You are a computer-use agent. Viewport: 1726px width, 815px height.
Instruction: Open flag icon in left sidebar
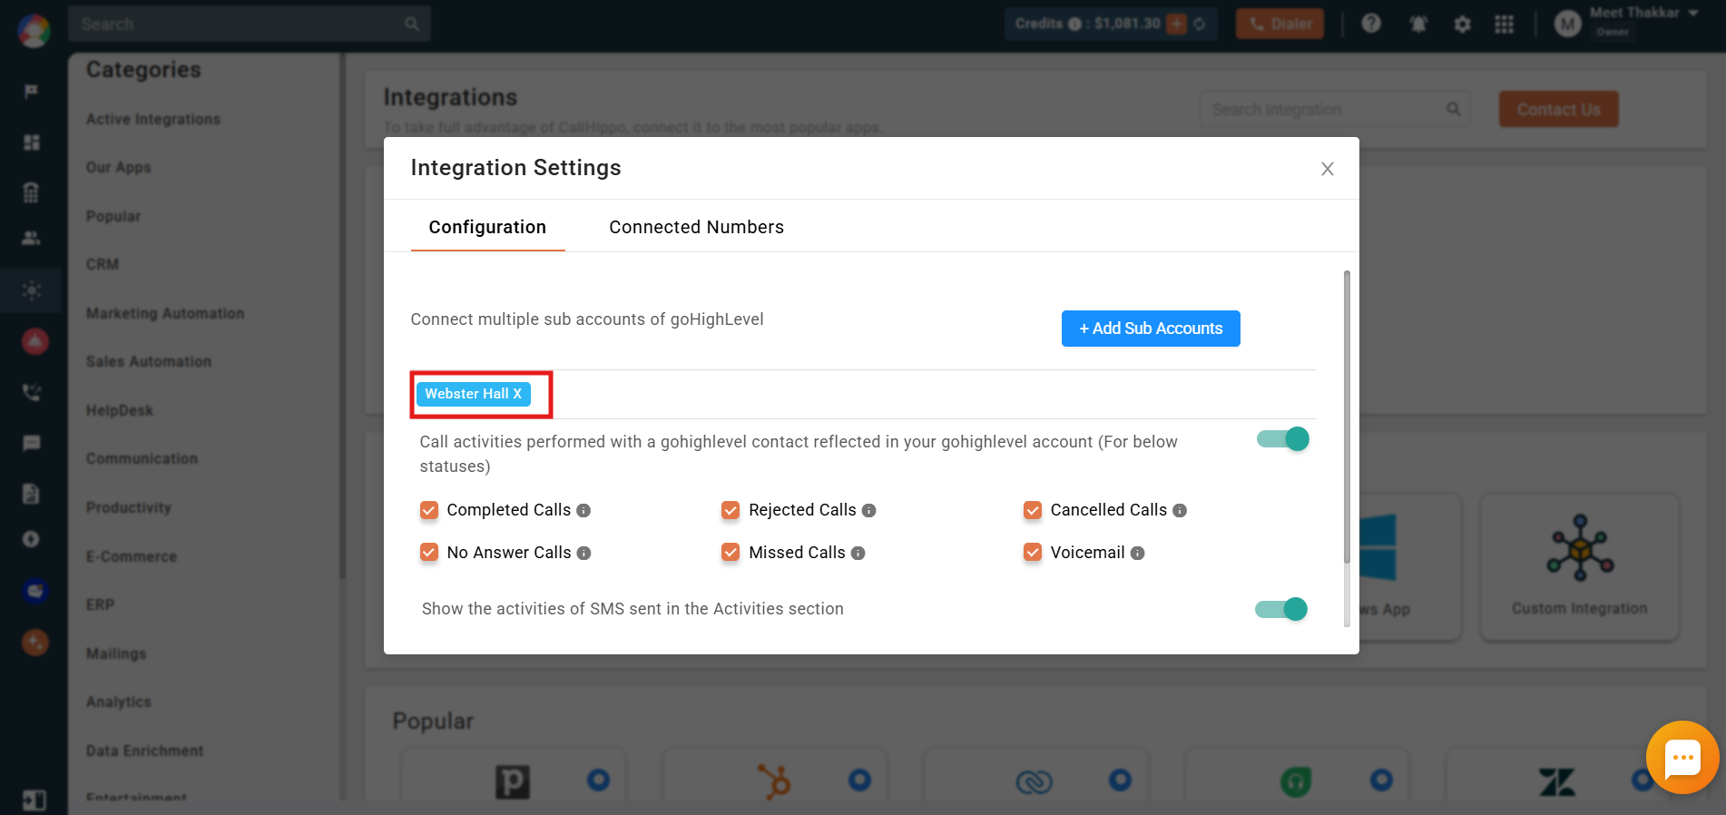click(x=32, y=91)
